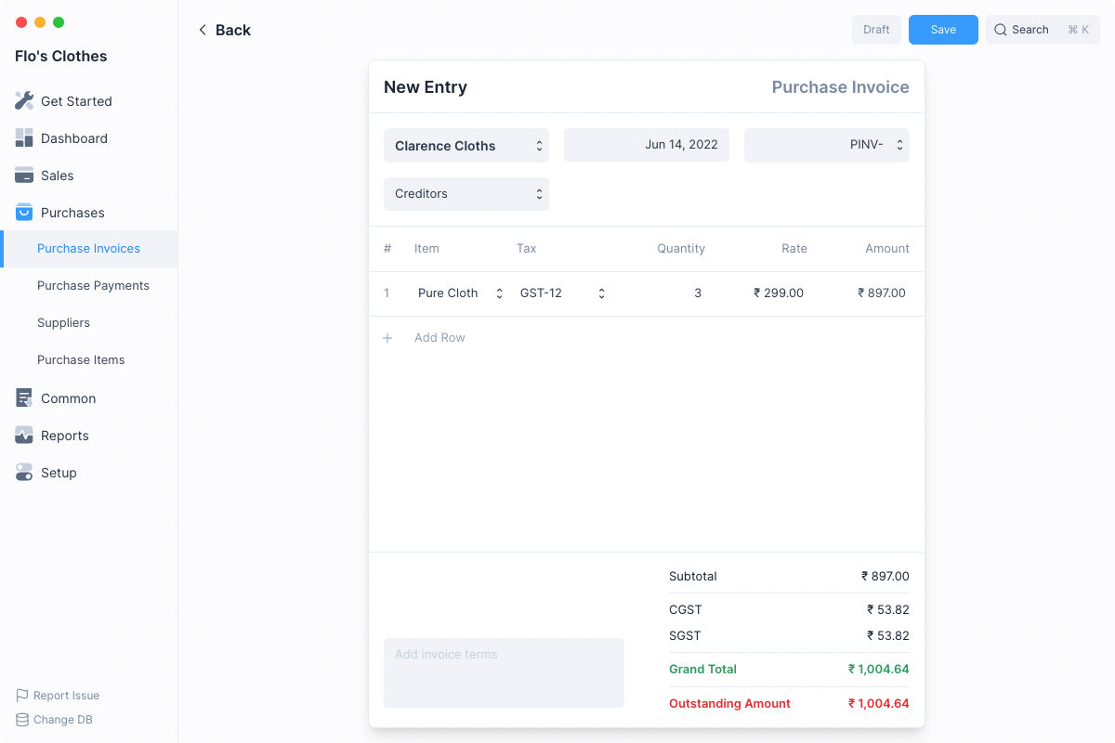The image size is (1115, 743).
Task: Click the Get Started wrench icon
Action: coord(24,100)
